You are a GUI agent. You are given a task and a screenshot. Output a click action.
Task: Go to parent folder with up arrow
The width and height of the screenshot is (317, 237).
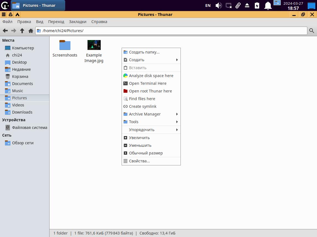coord(22,31)
